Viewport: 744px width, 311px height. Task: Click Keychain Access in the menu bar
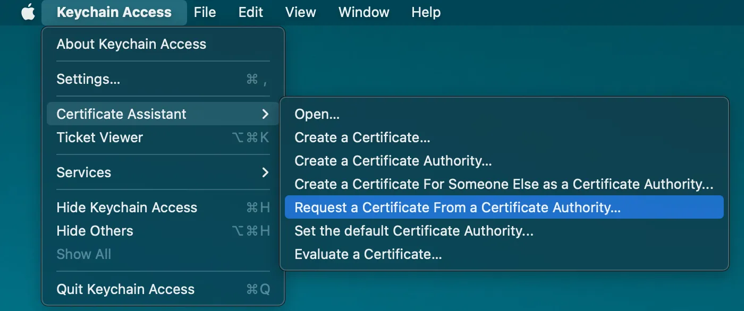point(114,12)
